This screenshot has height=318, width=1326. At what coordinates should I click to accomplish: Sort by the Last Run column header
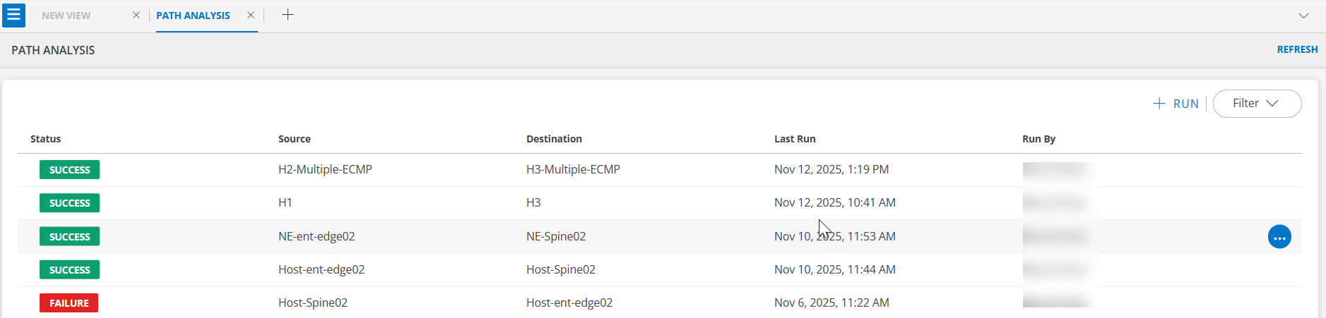[795, 139]
